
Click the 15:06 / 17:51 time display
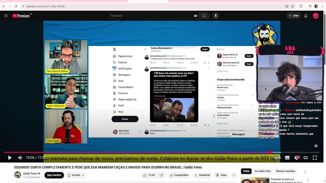coord(35,158)
